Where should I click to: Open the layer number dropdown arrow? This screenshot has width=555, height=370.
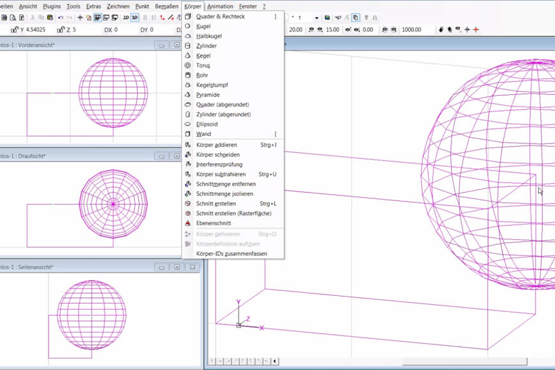[316, 18]
